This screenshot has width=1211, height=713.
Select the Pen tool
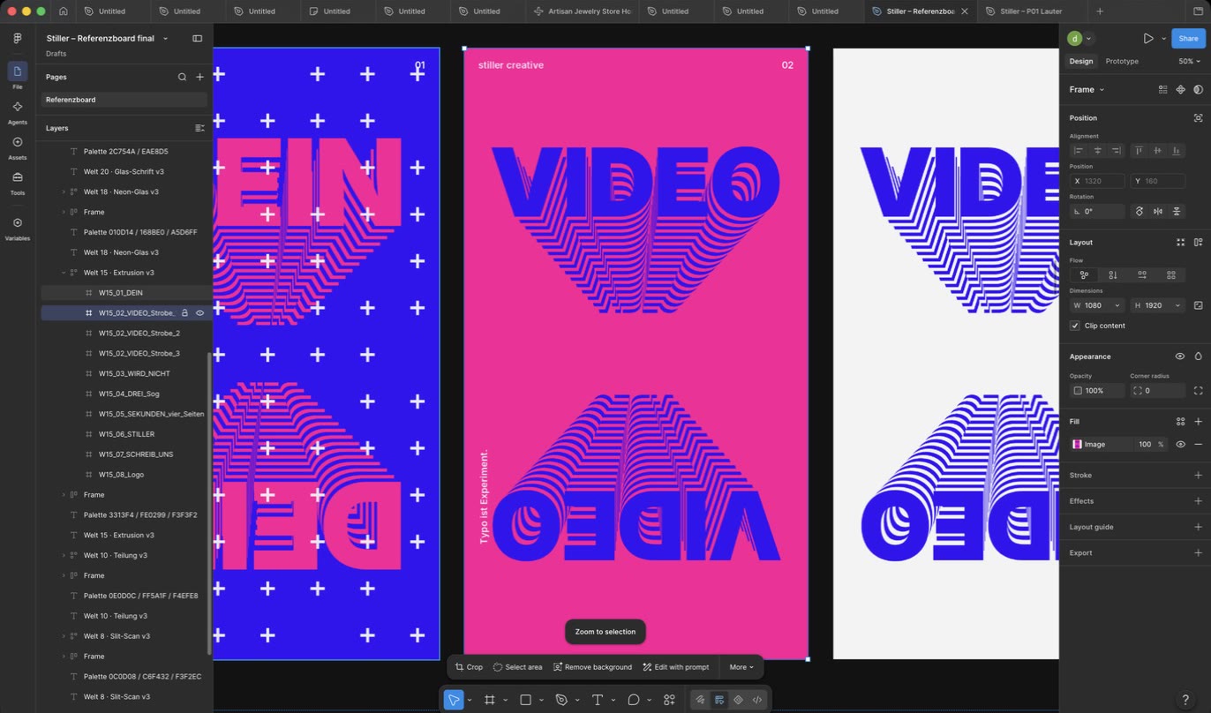click(x=561, y=700)
